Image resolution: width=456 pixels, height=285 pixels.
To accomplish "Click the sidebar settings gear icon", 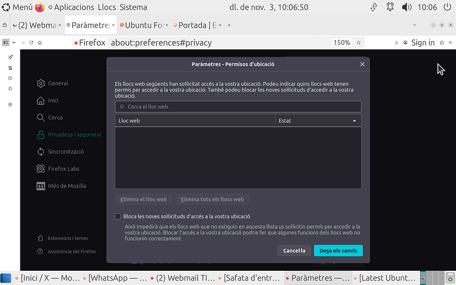I will tap(10, 105).
